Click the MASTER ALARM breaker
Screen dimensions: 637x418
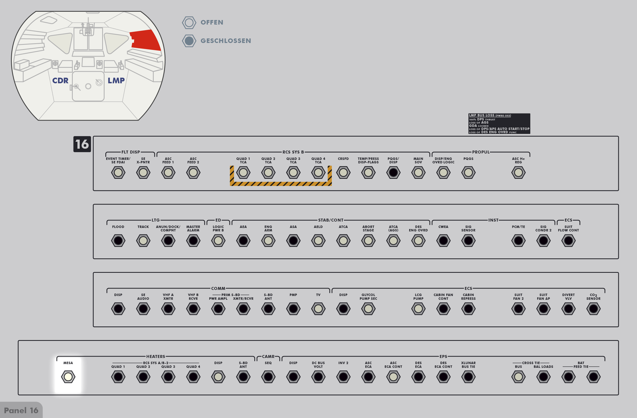point(193,241)
